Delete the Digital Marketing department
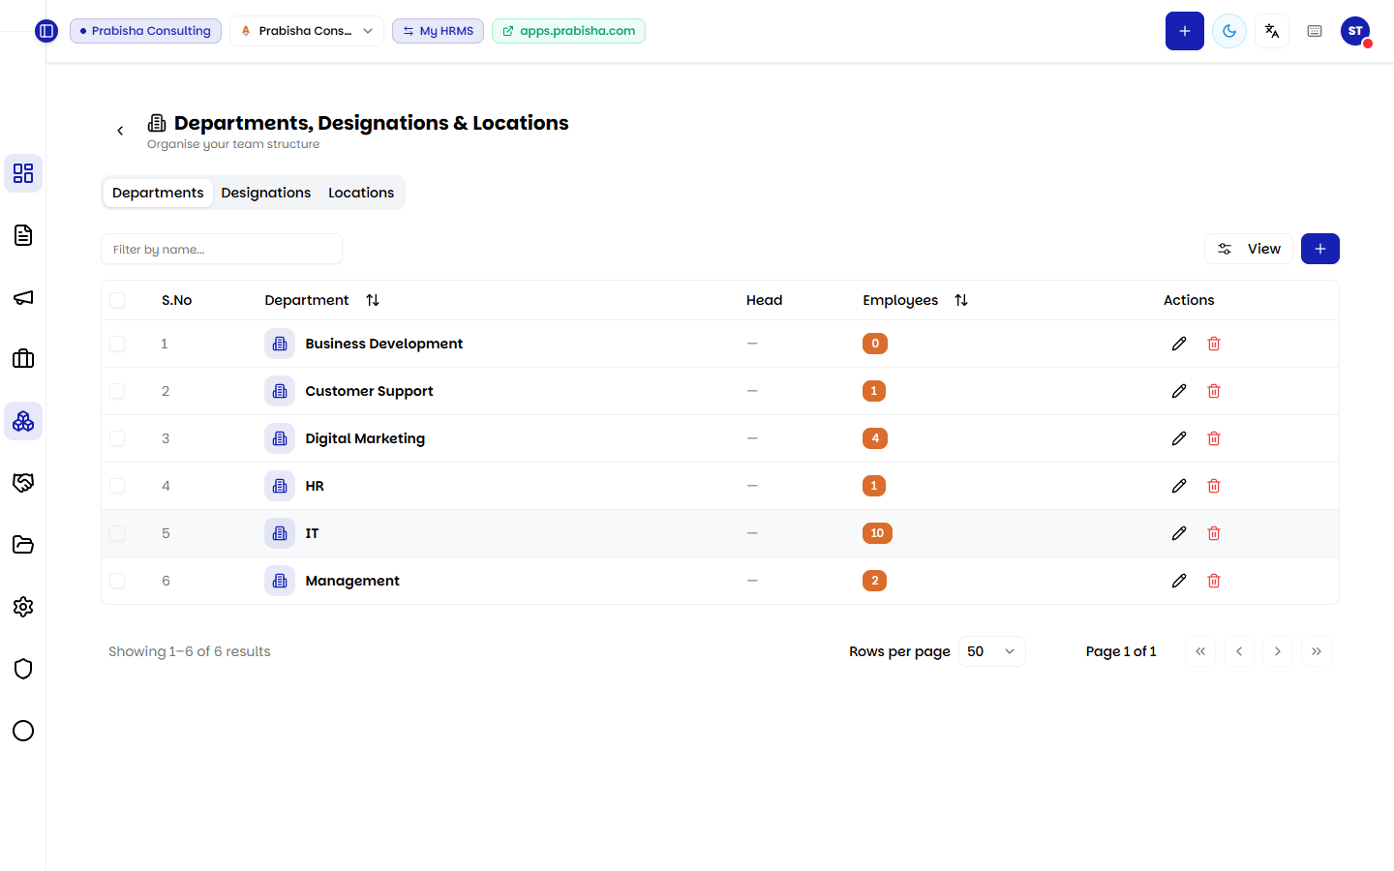This screenshot has height=871, width=1394. [1214, 438]
